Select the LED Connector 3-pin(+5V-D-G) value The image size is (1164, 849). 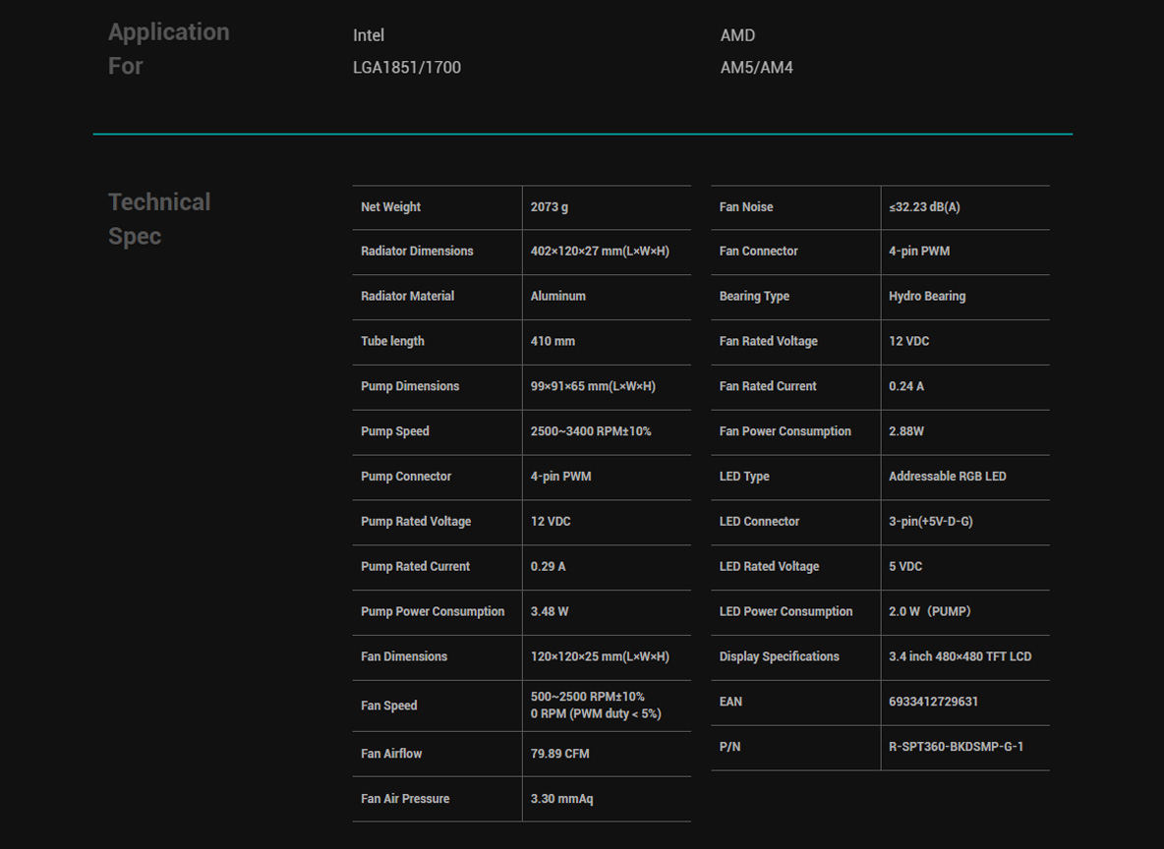point(931,522)
